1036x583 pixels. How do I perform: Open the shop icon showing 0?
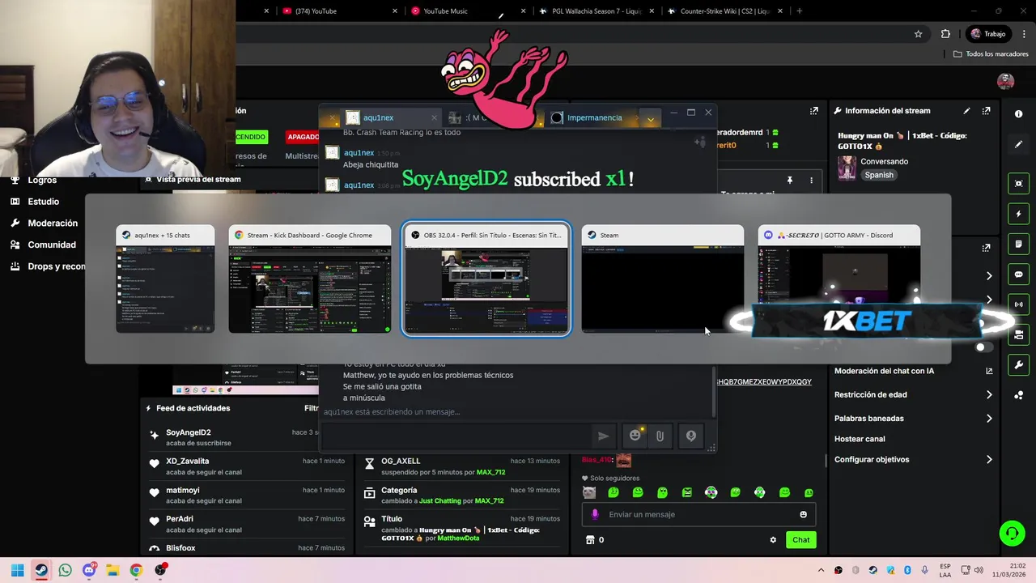594,540
